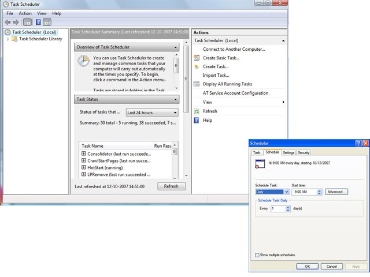Image resolution: width=370 pixels, height=277 pixels.
Task: Switch to the Task tab in Schedular
Action: (257, 152)
